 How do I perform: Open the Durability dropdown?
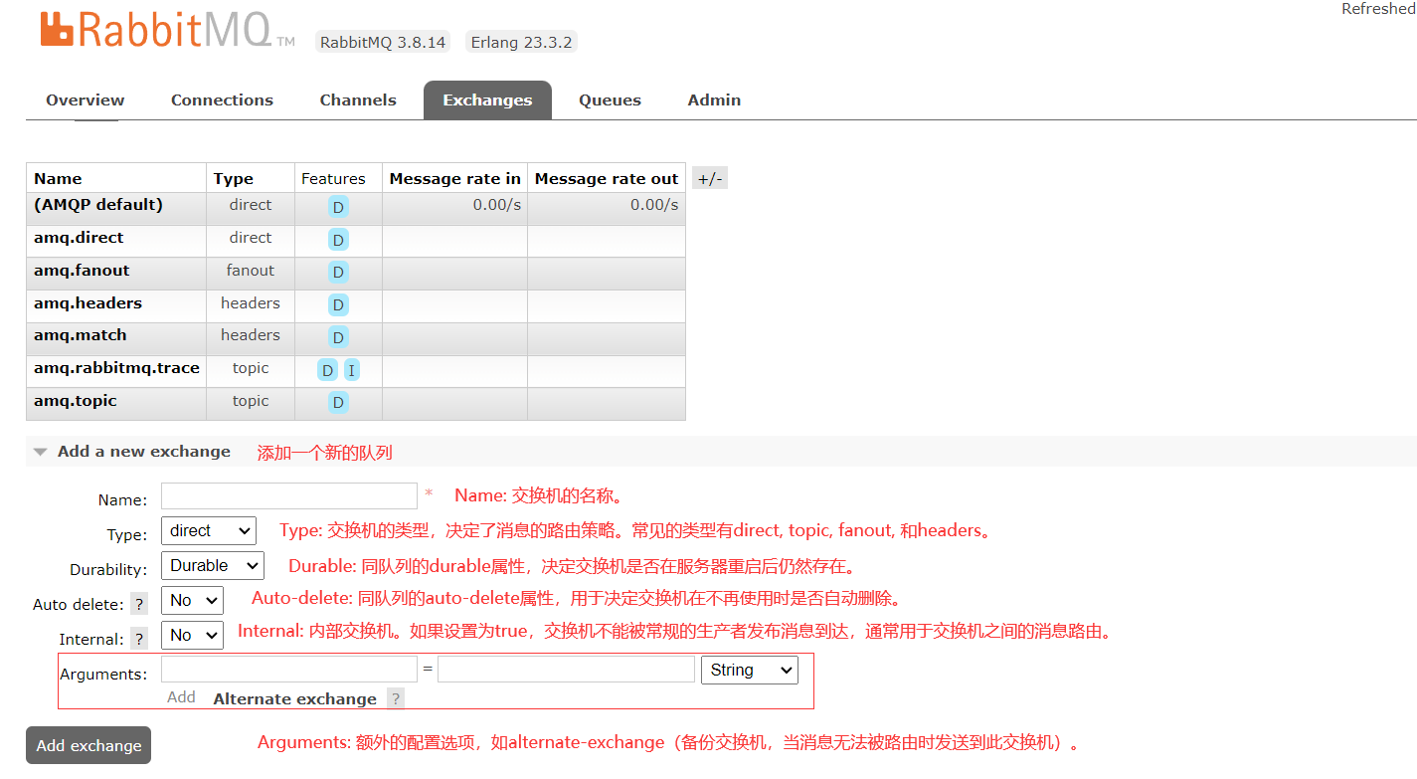pos(213,566)
